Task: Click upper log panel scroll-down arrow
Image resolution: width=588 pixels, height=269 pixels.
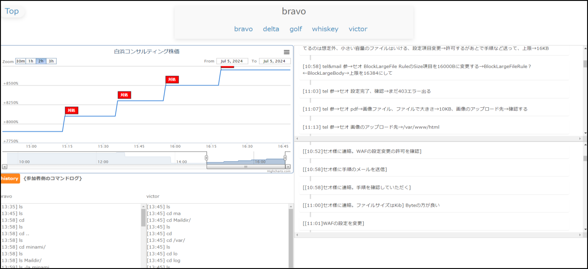Action: pyautogui.click(x=585, y=133)
